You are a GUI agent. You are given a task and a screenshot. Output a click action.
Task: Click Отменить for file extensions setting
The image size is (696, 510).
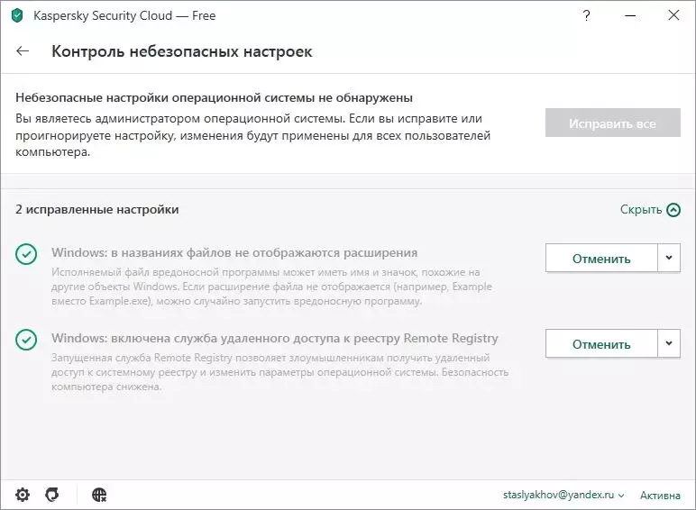pos(601,258)
